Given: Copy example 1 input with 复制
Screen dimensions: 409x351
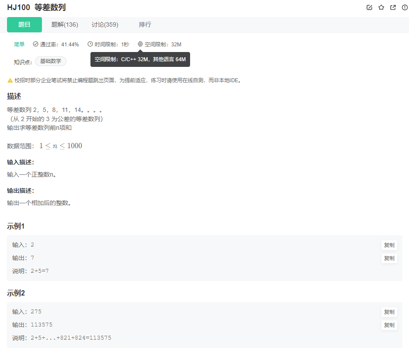Looking at the screenshot, I should click(389, 245).
